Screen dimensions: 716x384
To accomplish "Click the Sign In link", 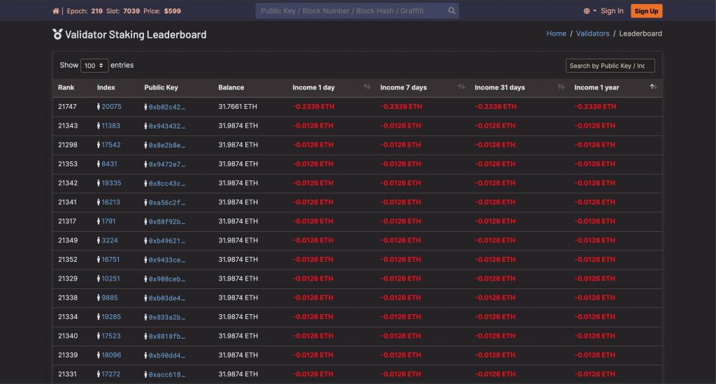I will pos(612,11).
